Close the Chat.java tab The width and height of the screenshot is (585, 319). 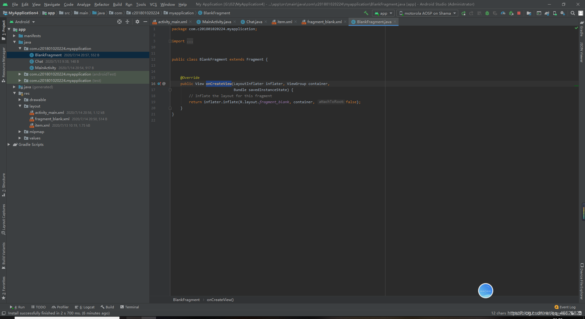[266, 22]
